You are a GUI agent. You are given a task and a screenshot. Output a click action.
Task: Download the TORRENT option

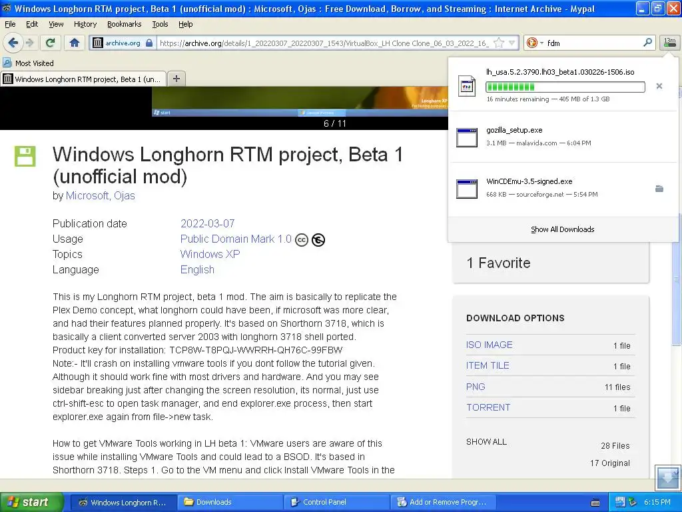tap(488, 407)
